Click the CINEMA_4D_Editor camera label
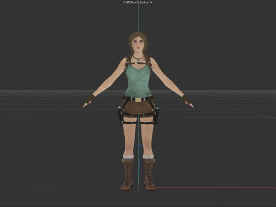276x207 pixels. click(136, 2)
